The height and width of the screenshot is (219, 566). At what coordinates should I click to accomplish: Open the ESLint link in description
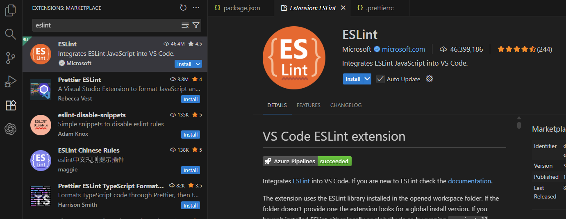point(301,181)
